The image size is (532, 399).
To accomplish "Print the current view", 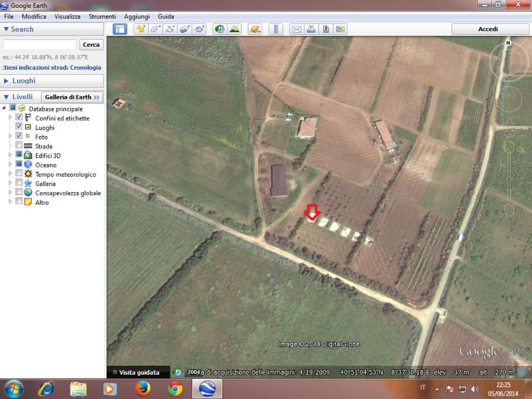I will (311, 29).
